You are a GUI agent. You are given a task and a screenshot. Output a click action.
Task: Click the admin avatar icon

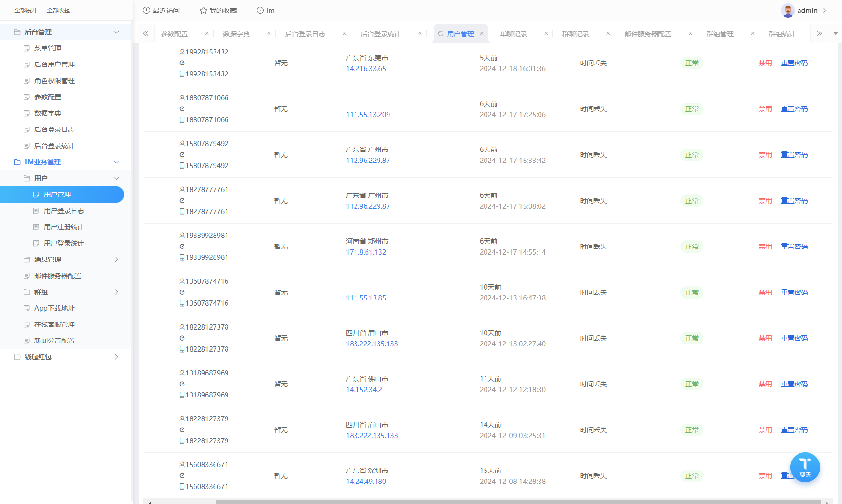tap(788, 11)
